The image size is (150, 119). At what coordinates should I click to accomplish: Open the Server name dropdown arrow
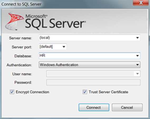pyautogui.click(x=137, y=38)
